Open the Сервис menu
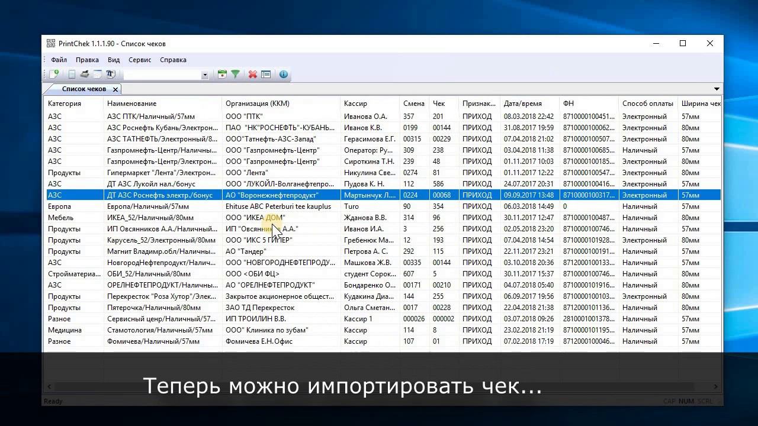The width and height of the screenshot is (758, 426). point(140,60)
